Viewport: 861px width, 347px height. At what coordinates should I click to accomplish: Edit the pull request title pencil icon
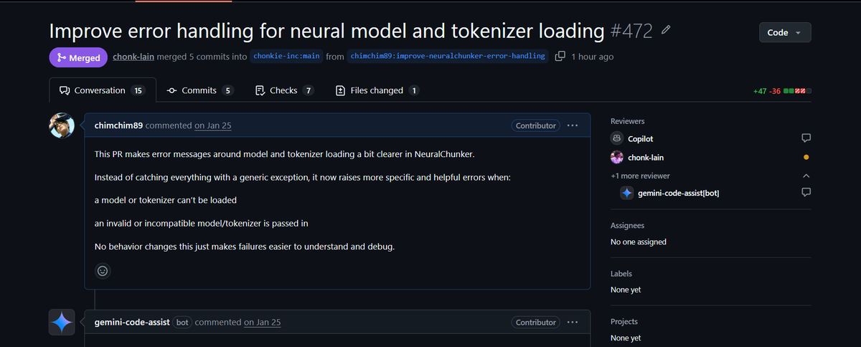pyautogui.click(x=666, y=31)
